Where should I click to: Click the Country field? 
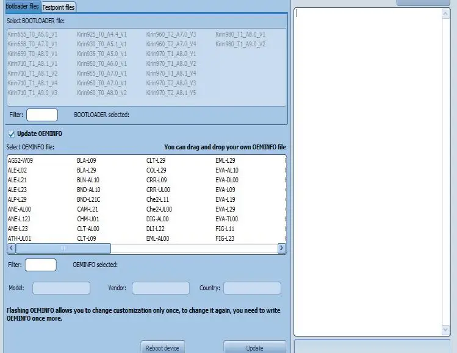[x=252, y=288]
